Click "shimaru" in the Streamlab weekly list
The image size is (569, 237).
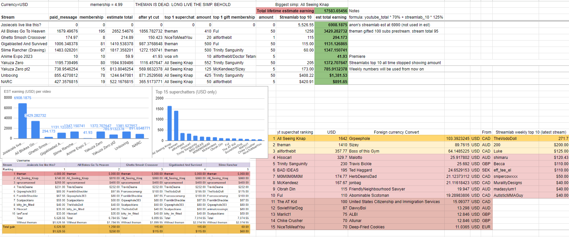(501, 158)
